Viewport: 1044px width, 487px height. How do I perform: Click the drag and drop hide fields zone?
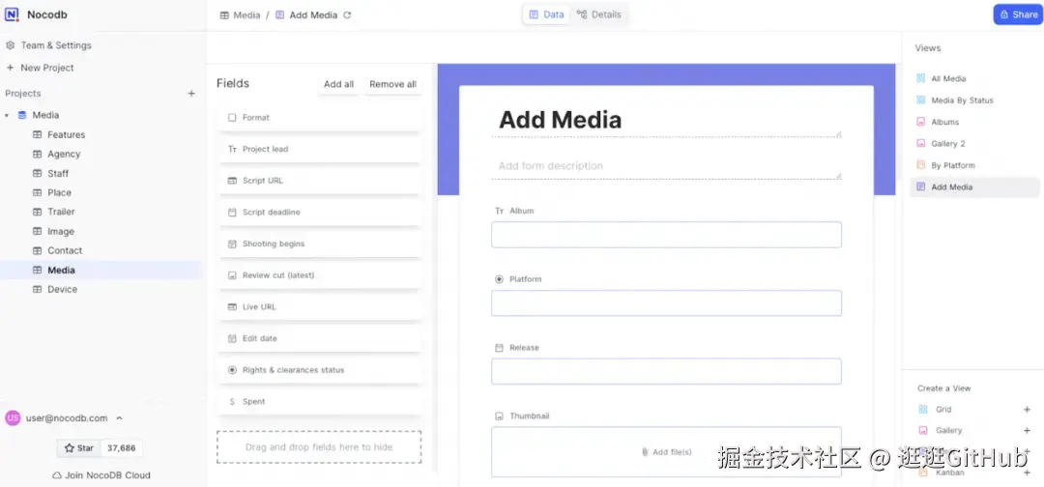[319, 447]
